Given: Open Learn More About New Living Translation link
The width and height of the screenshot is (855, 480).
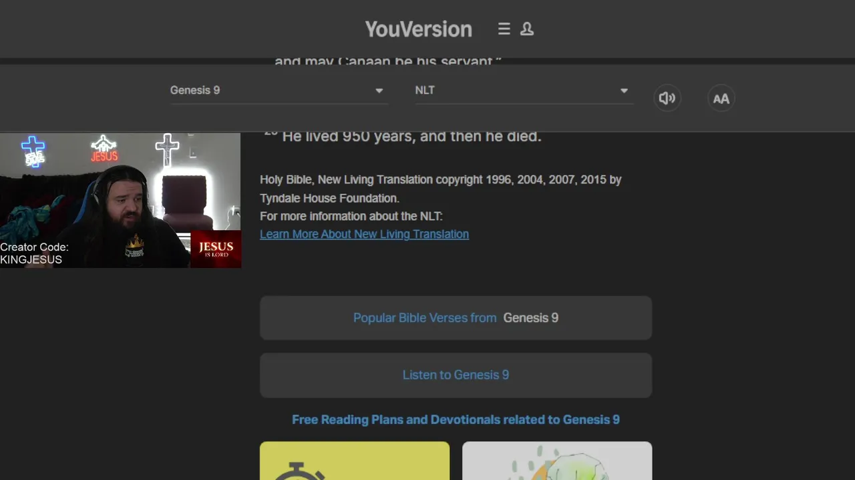Looking at the screenshot, I should (364, 234).
